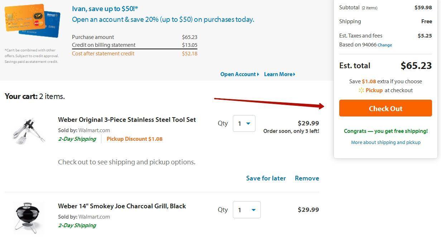
Task: Click the Open Account link
Action: click(x=238, y=74)
